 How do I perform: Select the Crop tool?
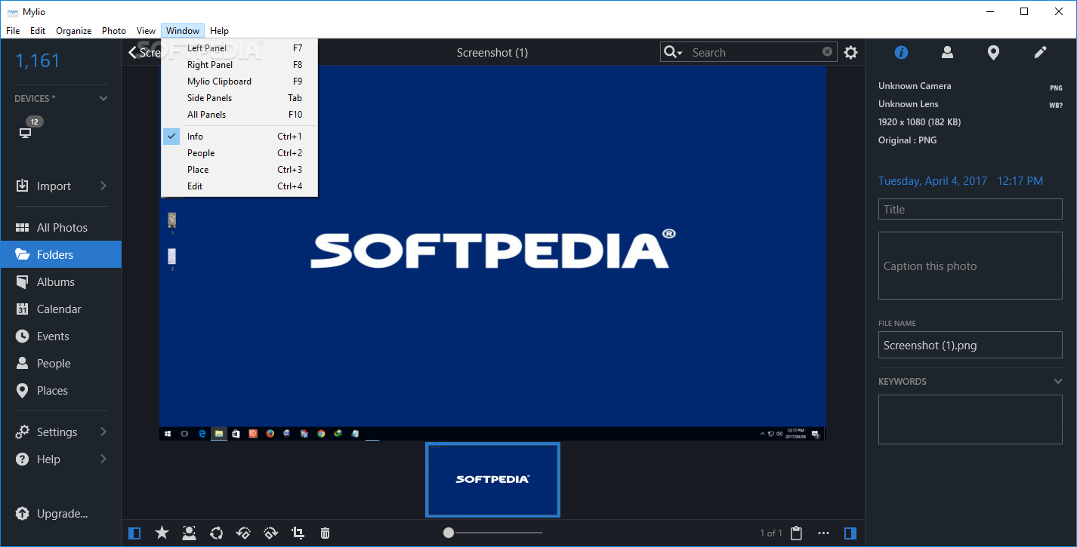pos(298,533)
